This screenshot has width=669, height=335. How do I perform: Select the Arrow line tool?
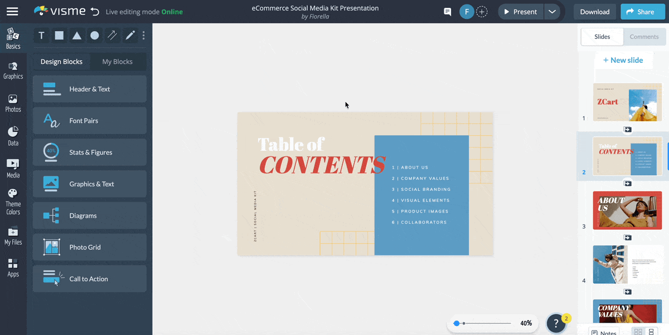pos(112,35)
